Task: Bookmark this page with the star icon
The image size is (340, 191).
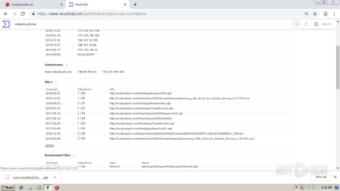Action: click(x=315, y=14)
